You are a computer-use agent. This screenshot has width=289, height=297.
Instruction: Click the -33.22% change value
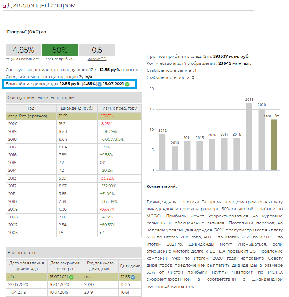click(x=107, y=178)
